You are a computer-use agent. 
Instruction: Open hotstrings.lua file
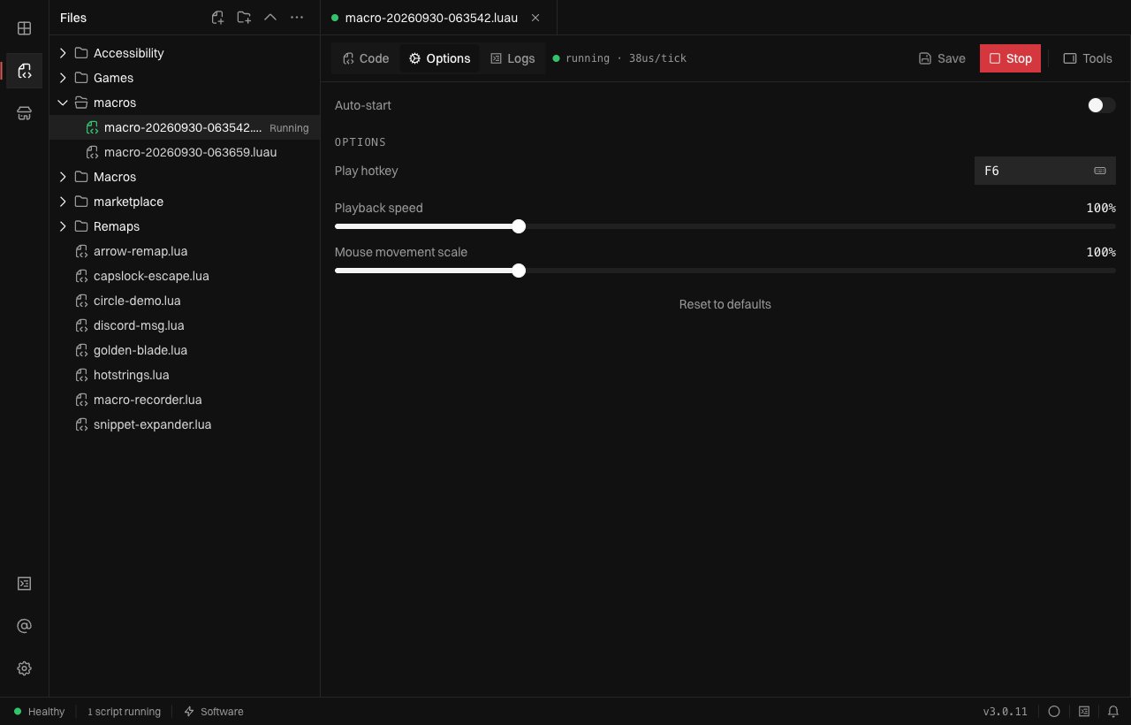point(184,375)
